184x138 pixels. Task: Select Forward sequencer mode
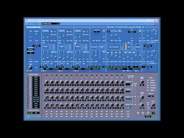pos(148,80)
